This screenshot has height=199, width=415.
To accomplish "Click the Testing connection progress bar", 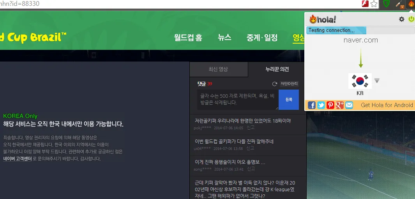I will point(360,30).
